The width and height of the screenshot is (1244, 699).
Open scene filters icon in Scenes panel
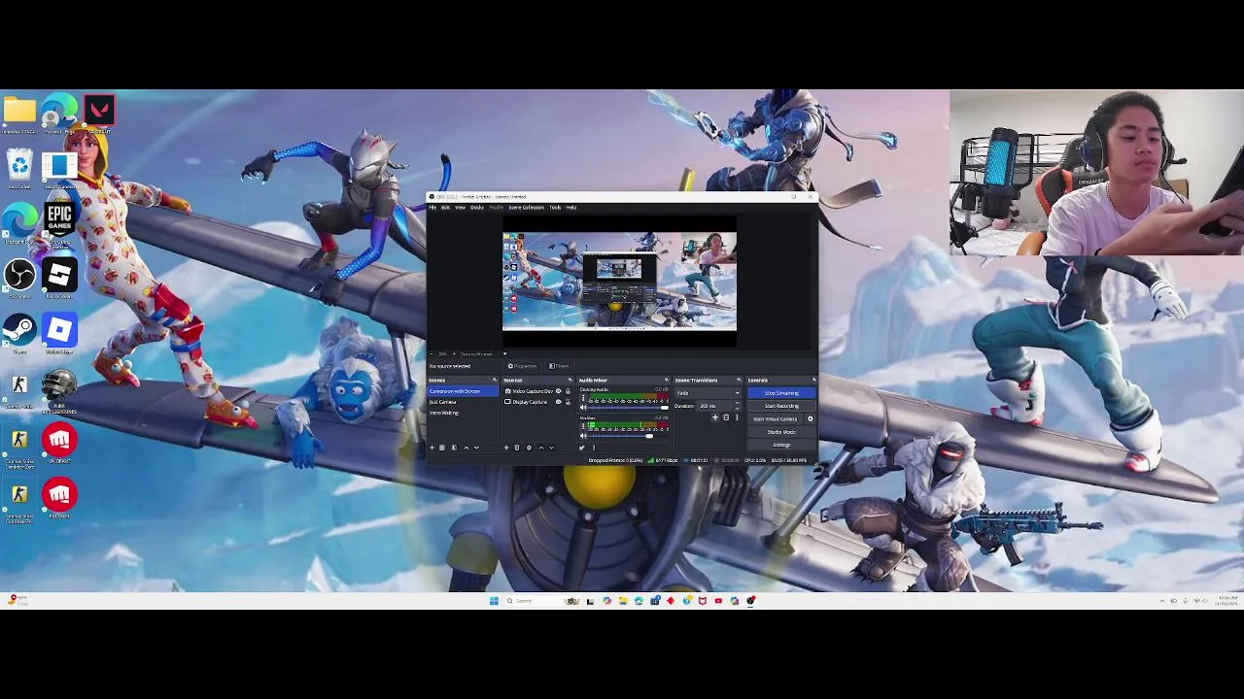[454, 448]
